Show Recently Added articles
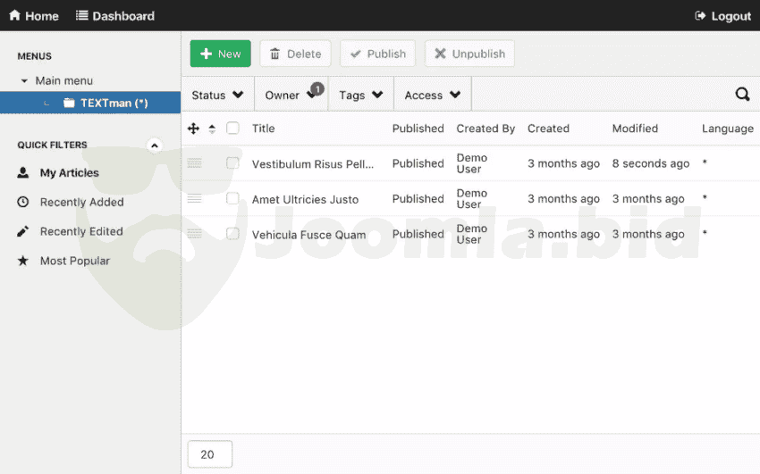 (x=81, y=203)
